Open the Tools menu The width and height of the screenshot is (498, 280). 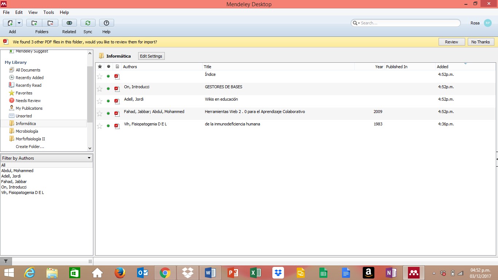point(48,12)
